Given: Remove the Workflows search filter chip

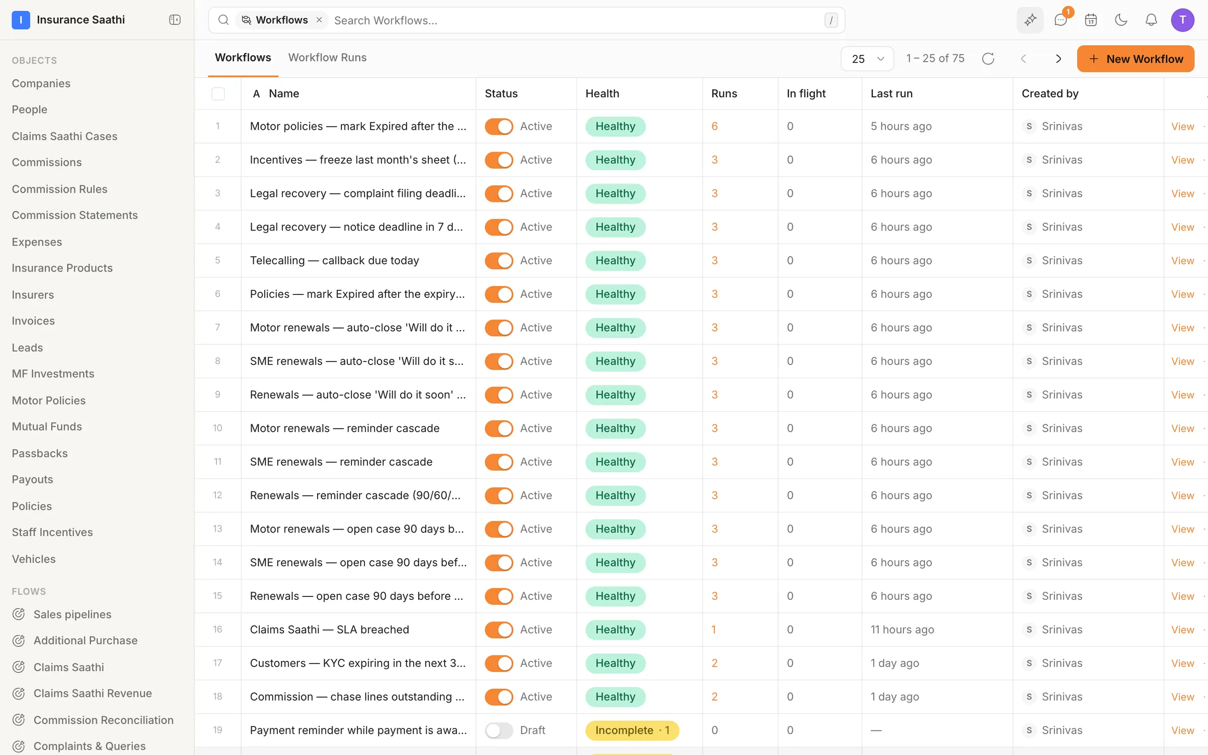Looking at the screenshot, I should pyautogui.click(x=319, y=20).
